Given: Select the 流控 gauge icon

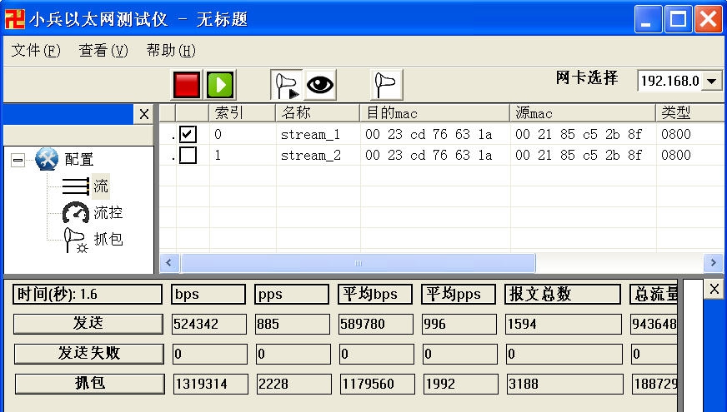Looking at the screenshot, I should (x=76, y=212).
